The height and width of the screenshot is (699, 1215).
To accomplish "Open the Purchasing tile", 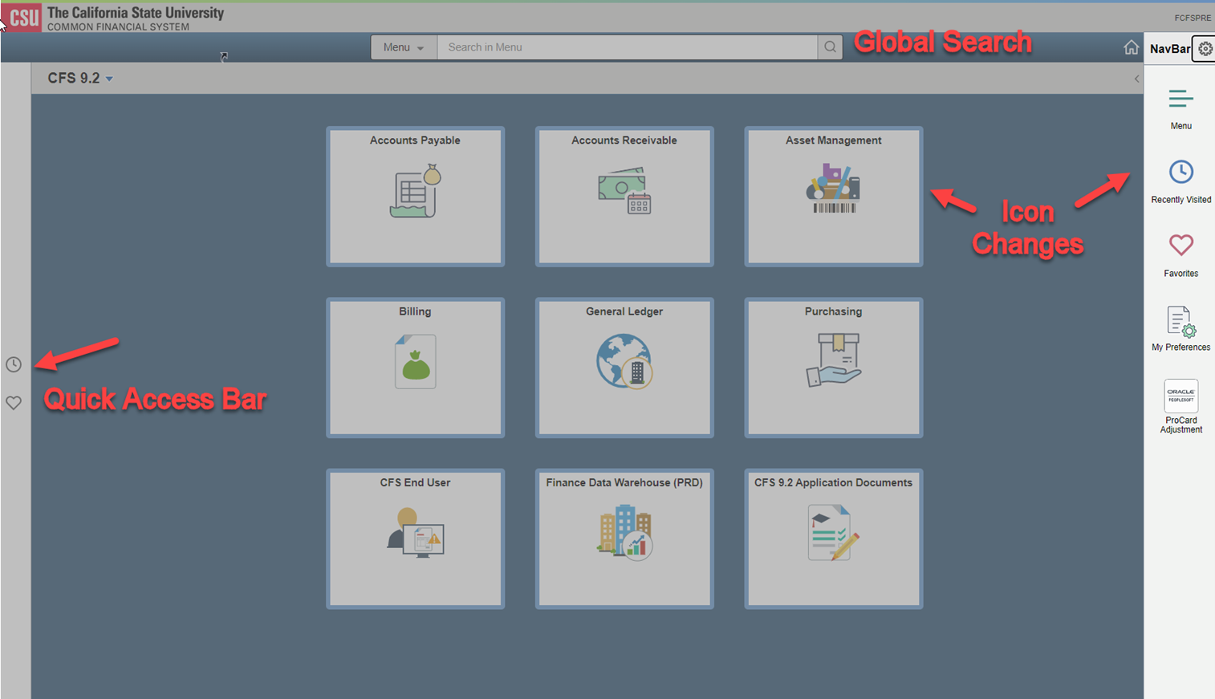I will (x=833, y=368).
